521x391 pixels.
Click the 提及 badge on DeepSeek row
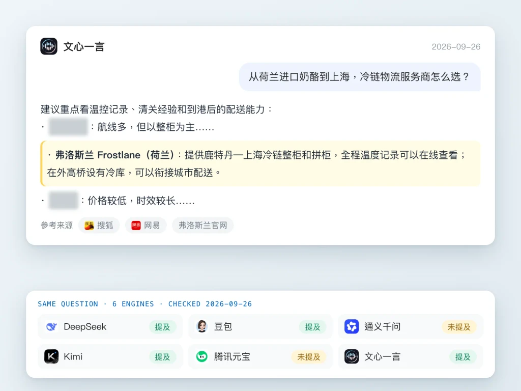coord(162,327)
